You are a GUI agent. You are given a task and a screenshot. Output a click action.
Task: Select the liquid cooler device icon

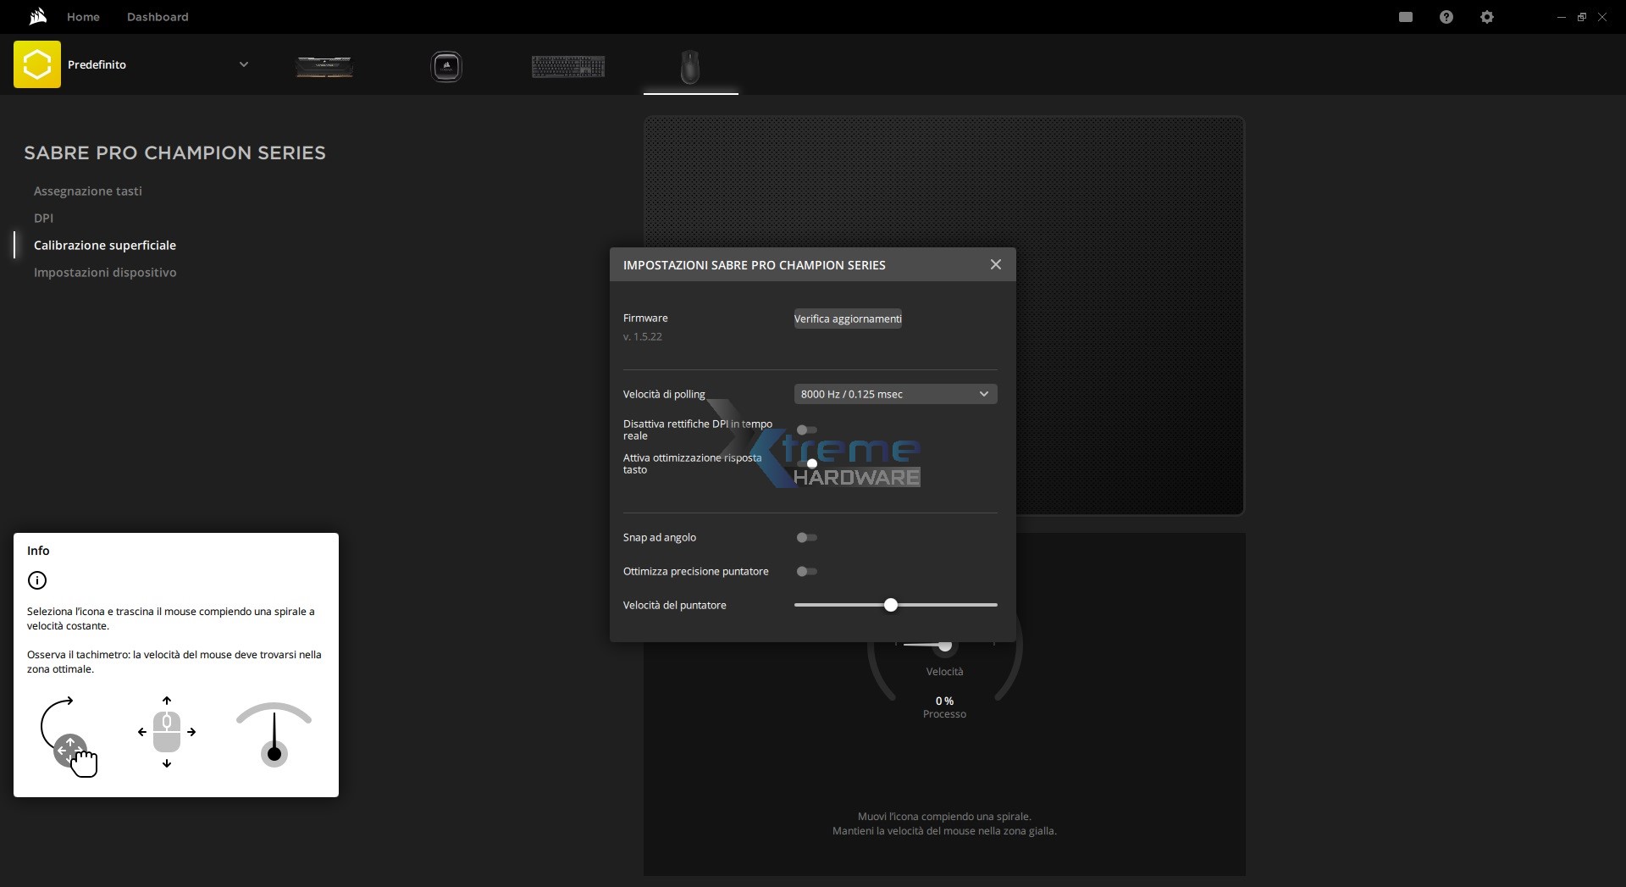coord(447,66)
